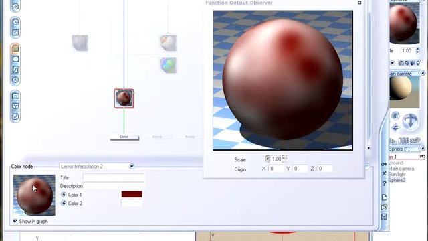Select the Turbulence node tool

[x=15, y=96]
